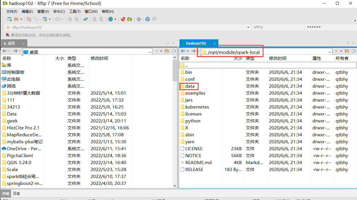Click the qtbhy username field
Image resolution: width=357 pixels, height=200 pixels.
277,27
